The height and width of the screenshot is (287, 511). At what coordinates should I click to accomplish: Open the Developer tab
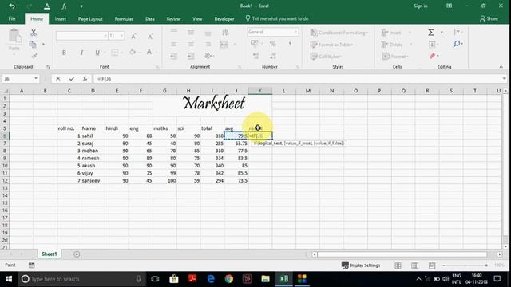coord(224,19)
